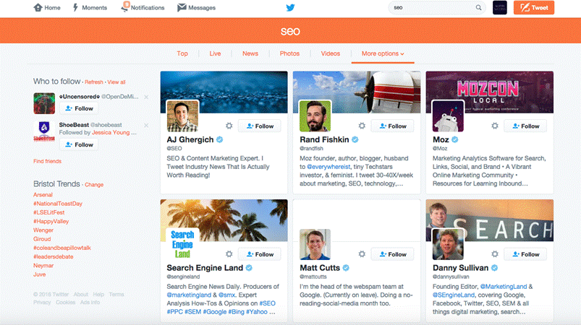This screenshot has width=581, height=325.
Task: Open gear dropdown on Moz card
Action: [x=495, y=126]
